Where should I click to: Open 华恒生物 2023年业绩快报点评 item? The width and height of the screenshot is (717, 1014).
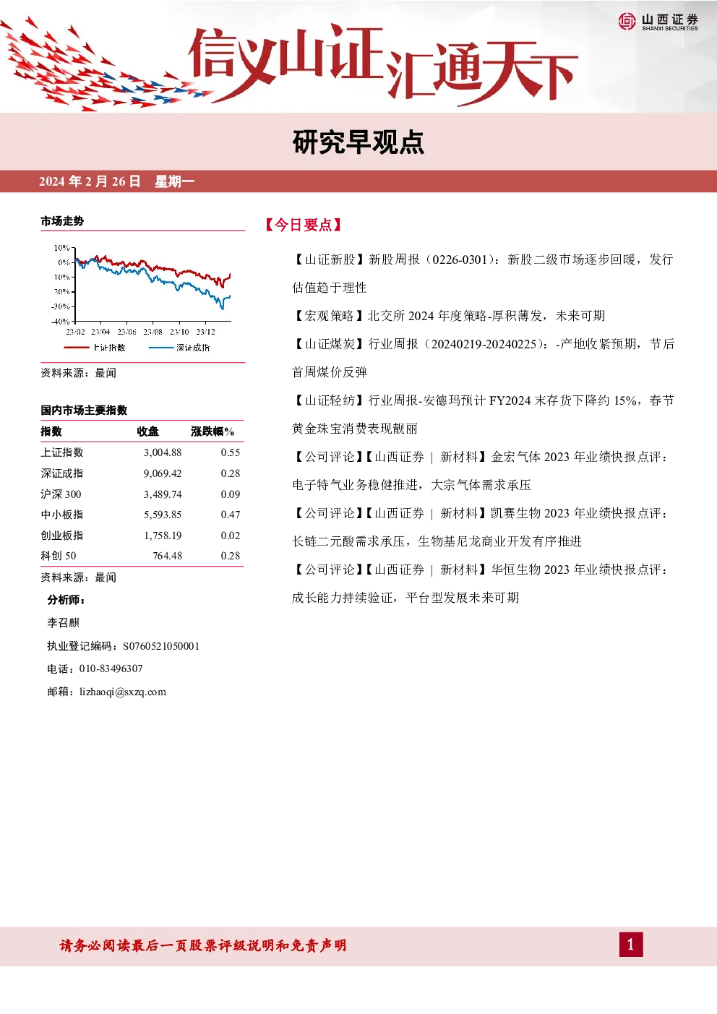tap(481, 583)
